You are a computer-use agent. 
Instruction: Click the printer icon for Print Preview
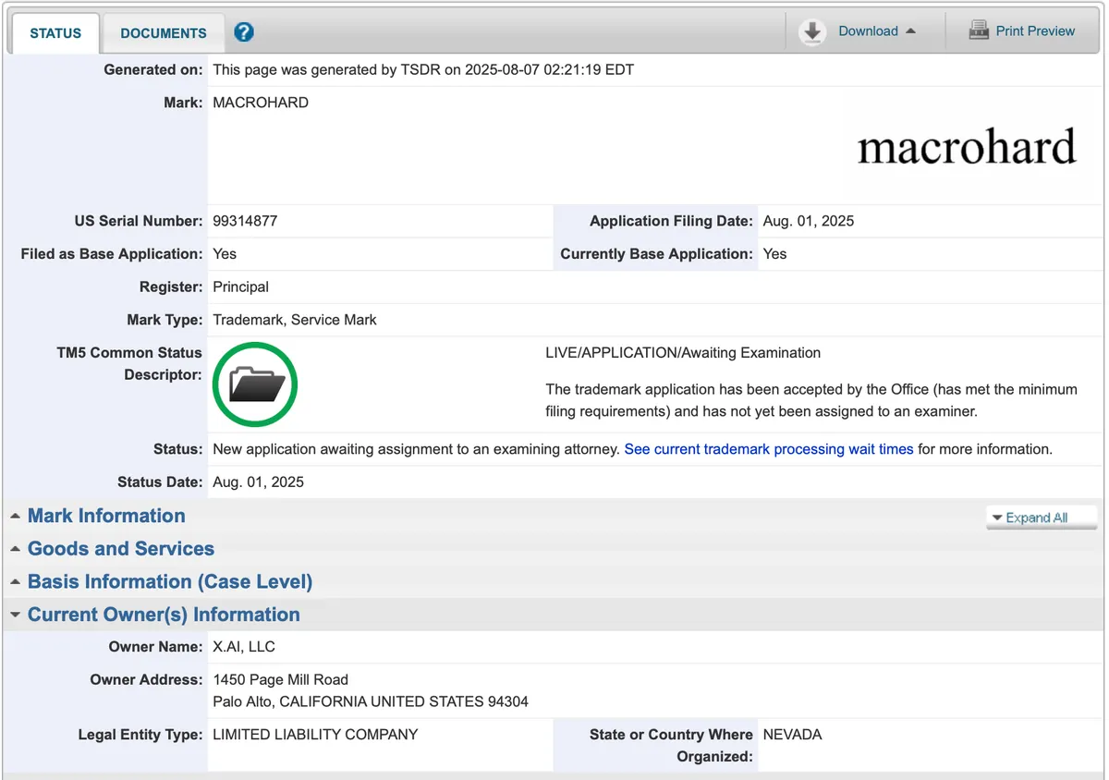tap(979, 30)
